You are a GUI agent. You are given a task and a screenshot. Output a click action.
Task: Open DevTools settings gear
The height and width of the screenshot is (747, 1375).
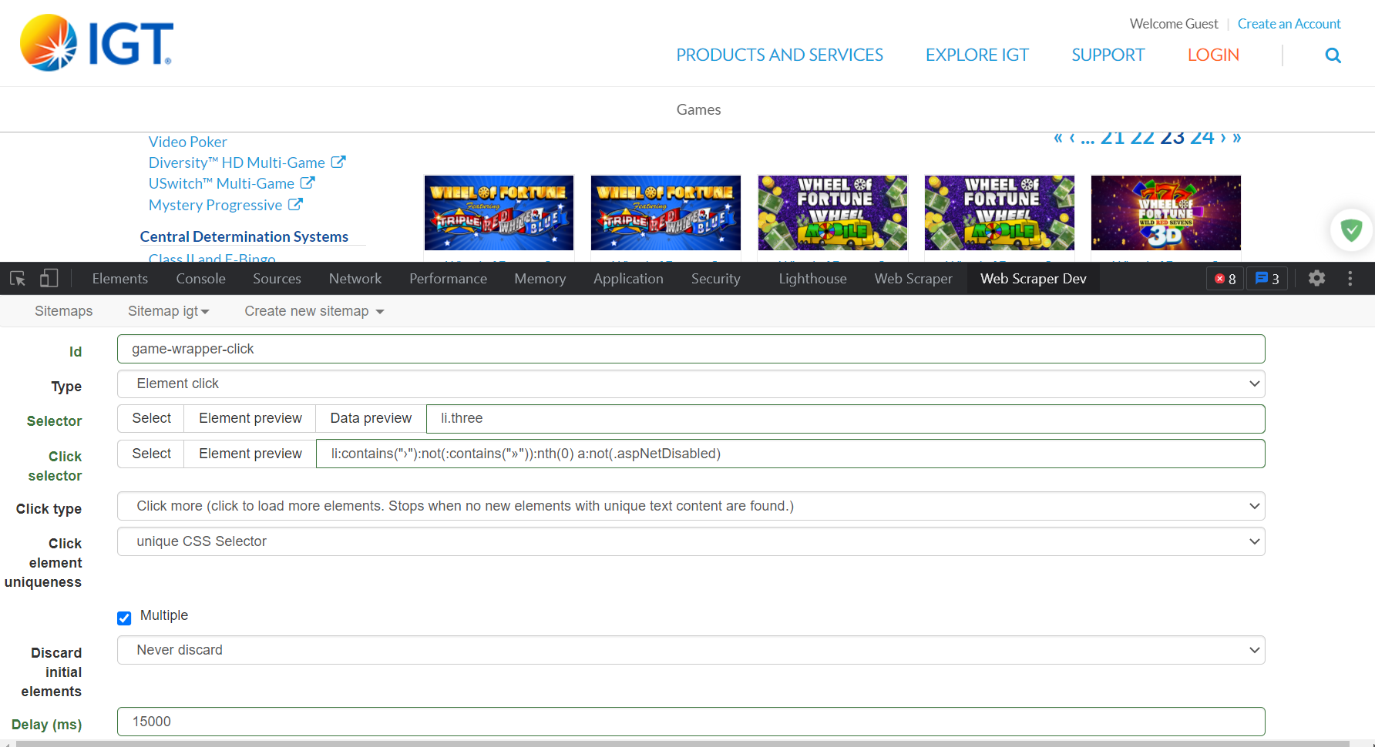tap(1316, 279)
